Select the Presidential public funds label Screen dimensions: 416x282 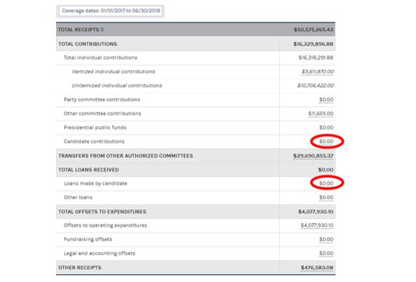tap(95, 127)
